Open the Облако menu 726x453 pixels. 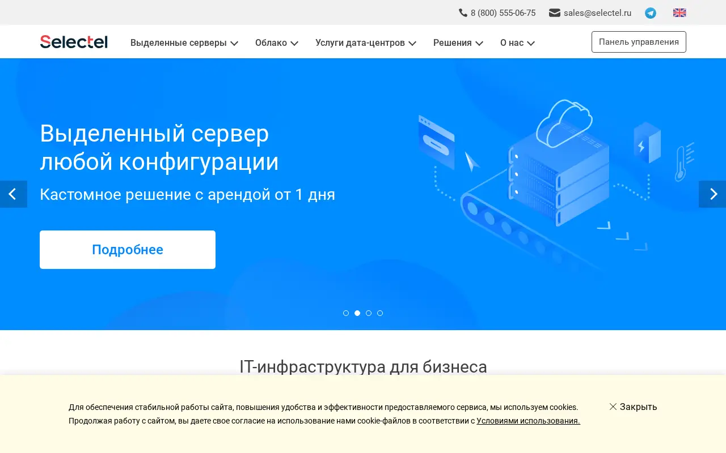[271, 42]
